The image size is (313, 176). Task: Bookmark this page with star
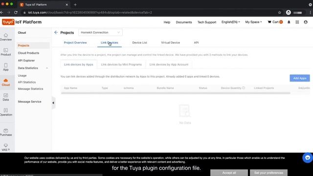(x=279, y=12)
